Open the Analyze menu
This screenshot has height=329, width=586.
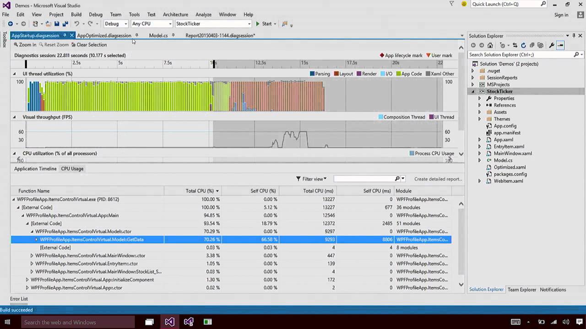[x=203, y=15]
